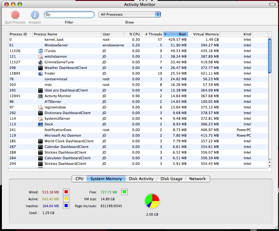The image size is (279, 231).
Task: Sort by % CPU column header
Action: [133, 34]
